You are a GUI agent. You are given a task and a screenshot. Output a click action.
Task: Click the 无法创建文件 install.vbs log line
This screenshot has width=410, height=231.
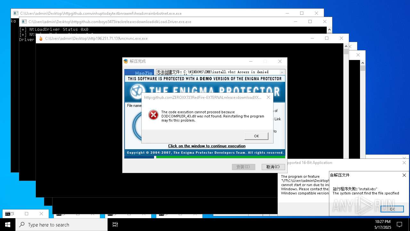213,72
